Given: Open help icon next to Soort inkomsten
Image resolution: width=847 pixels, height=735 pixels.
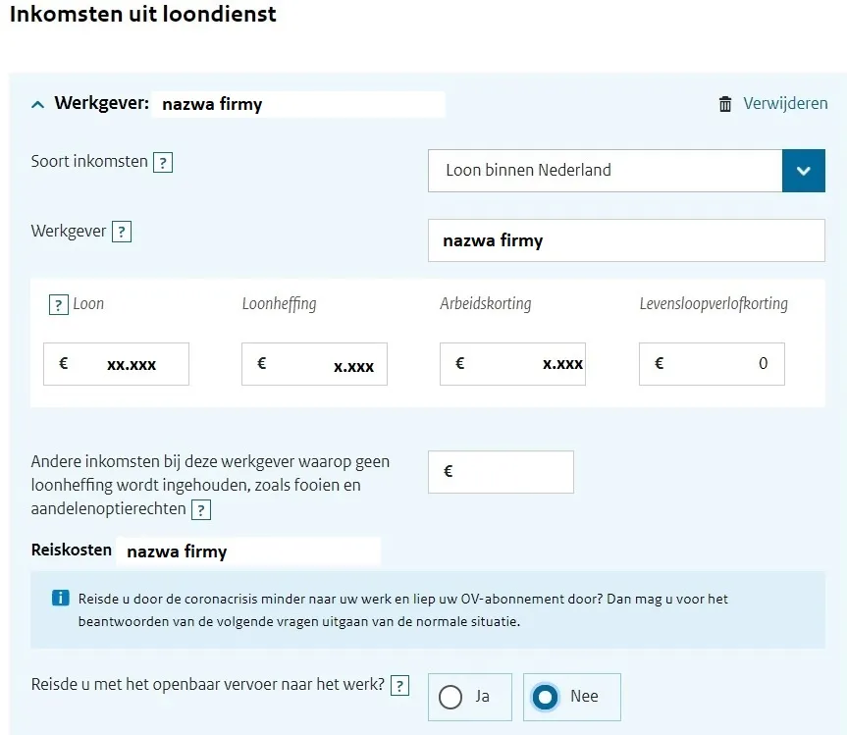Looking at the screenshot, I should [163, 163].
